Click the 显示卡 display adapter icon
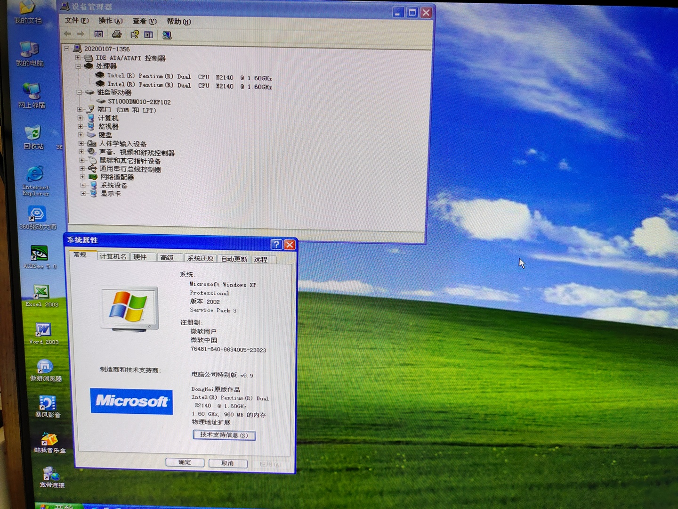Screen dimensions: 678x509 pos(94,193)
